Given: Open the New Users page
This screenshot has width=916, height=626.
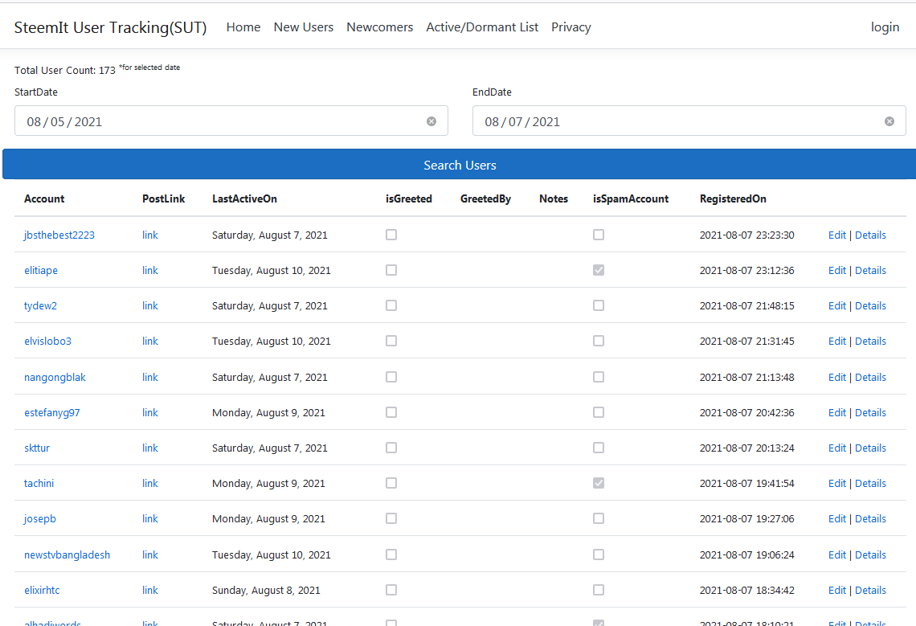Looking at the screenshot, I should [303, 27].
